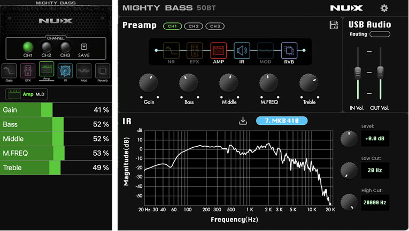409x231 pixels.
Task: Activate the CH2 round channel button
Action: coord(47,46)
